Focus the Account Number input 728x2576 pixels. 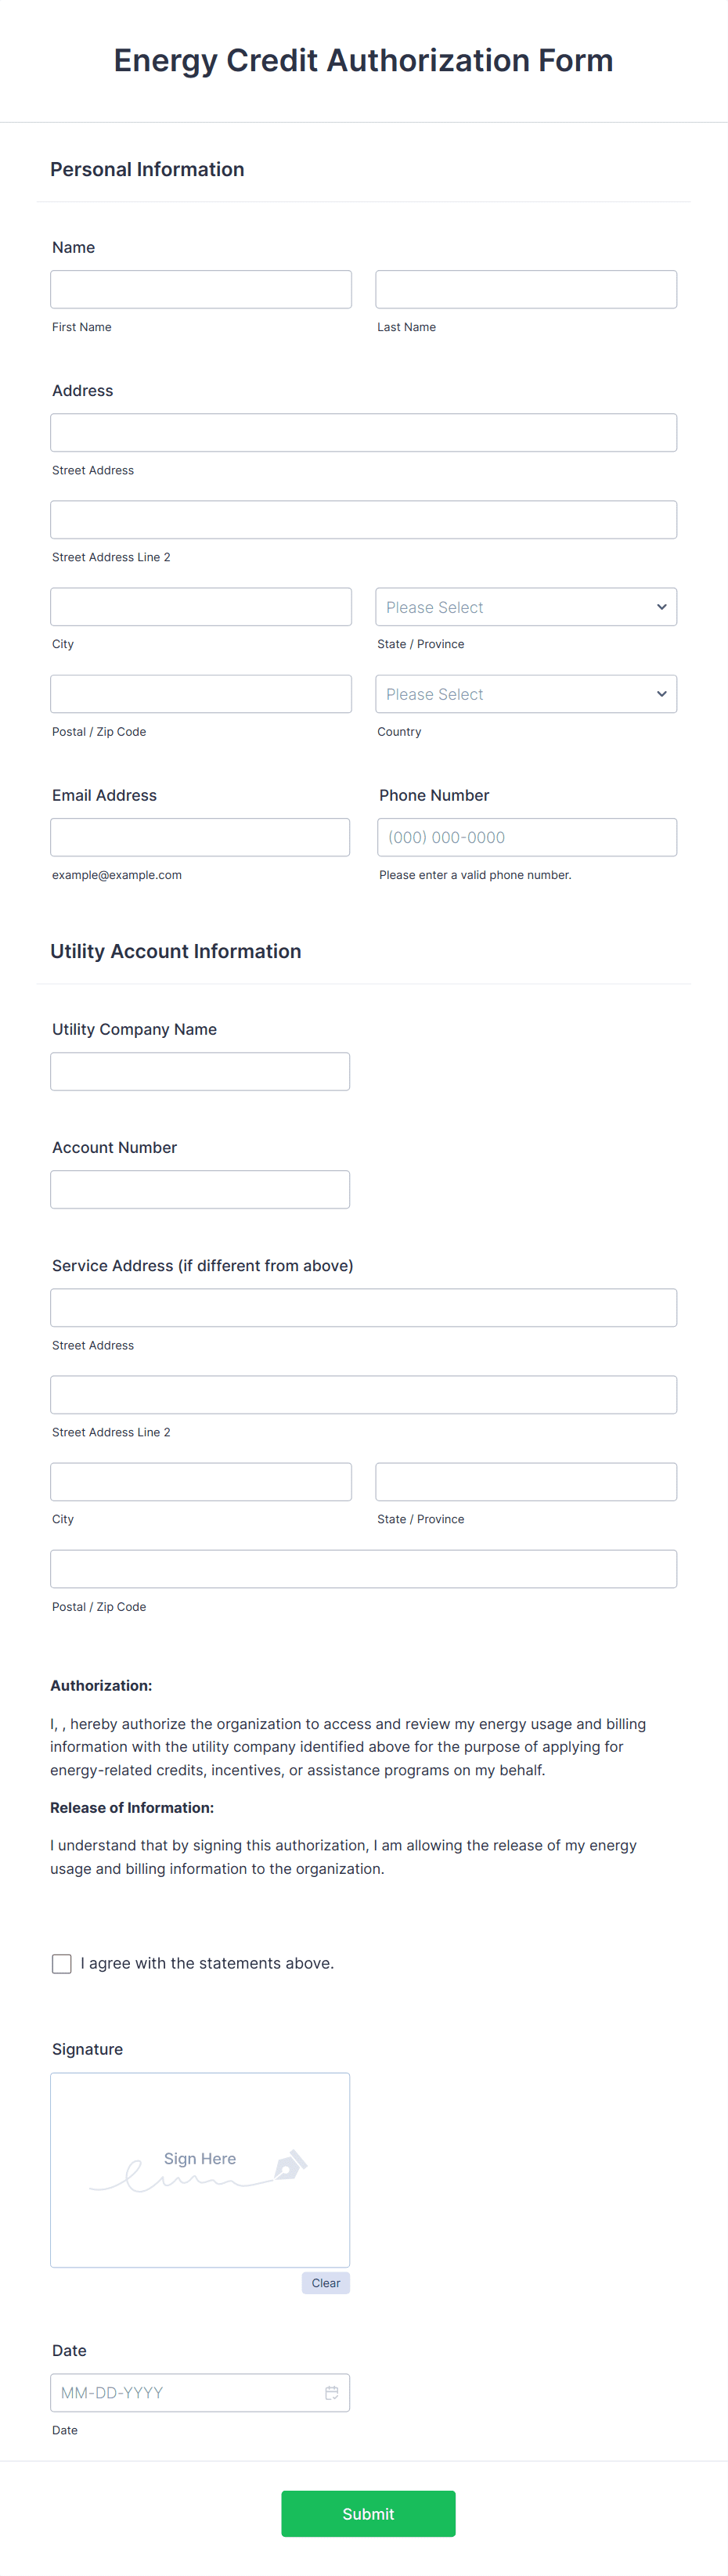pos(200,1189)
